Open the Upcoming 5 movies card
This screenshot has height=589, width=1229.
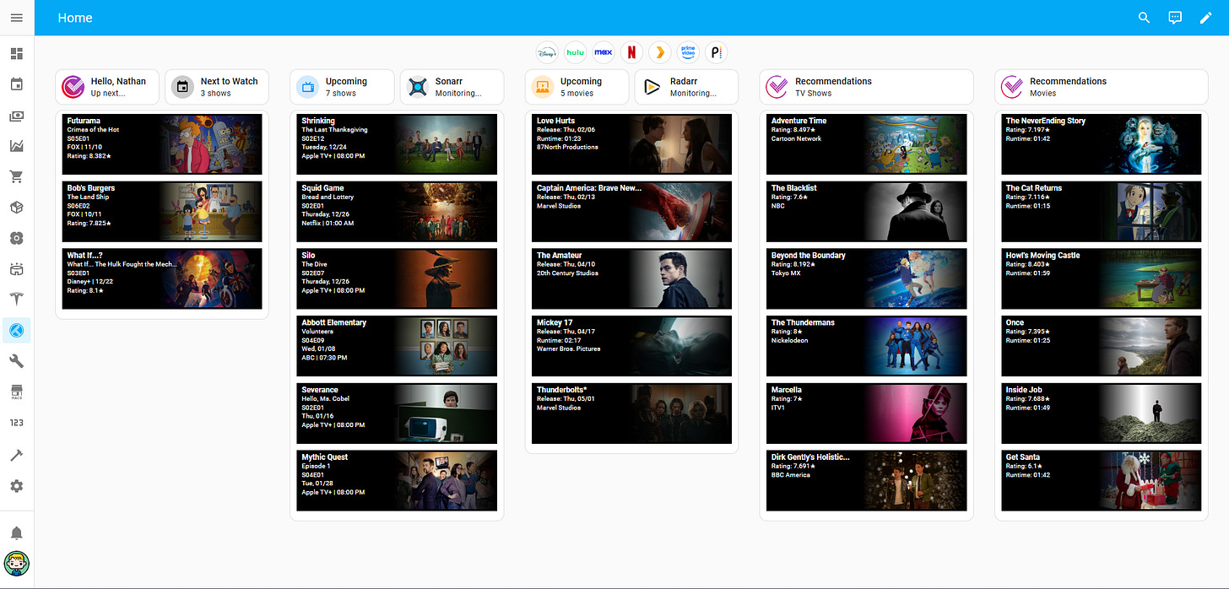[577, 87]
